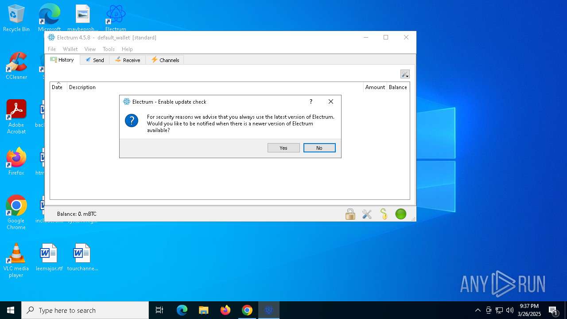
Task: Open the Tools menu
Action: 109,49
